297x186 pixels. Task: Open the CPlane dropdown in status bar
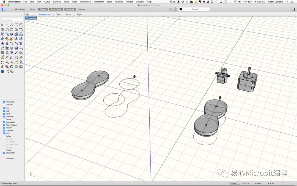coord(235,183)
